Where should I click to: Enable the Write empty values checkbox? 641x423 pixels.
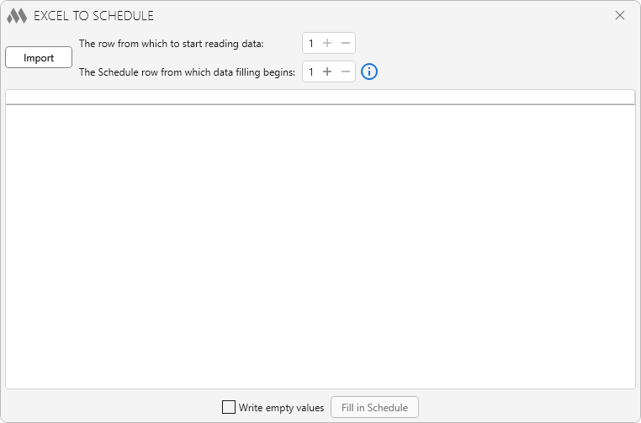coord(229,407)
